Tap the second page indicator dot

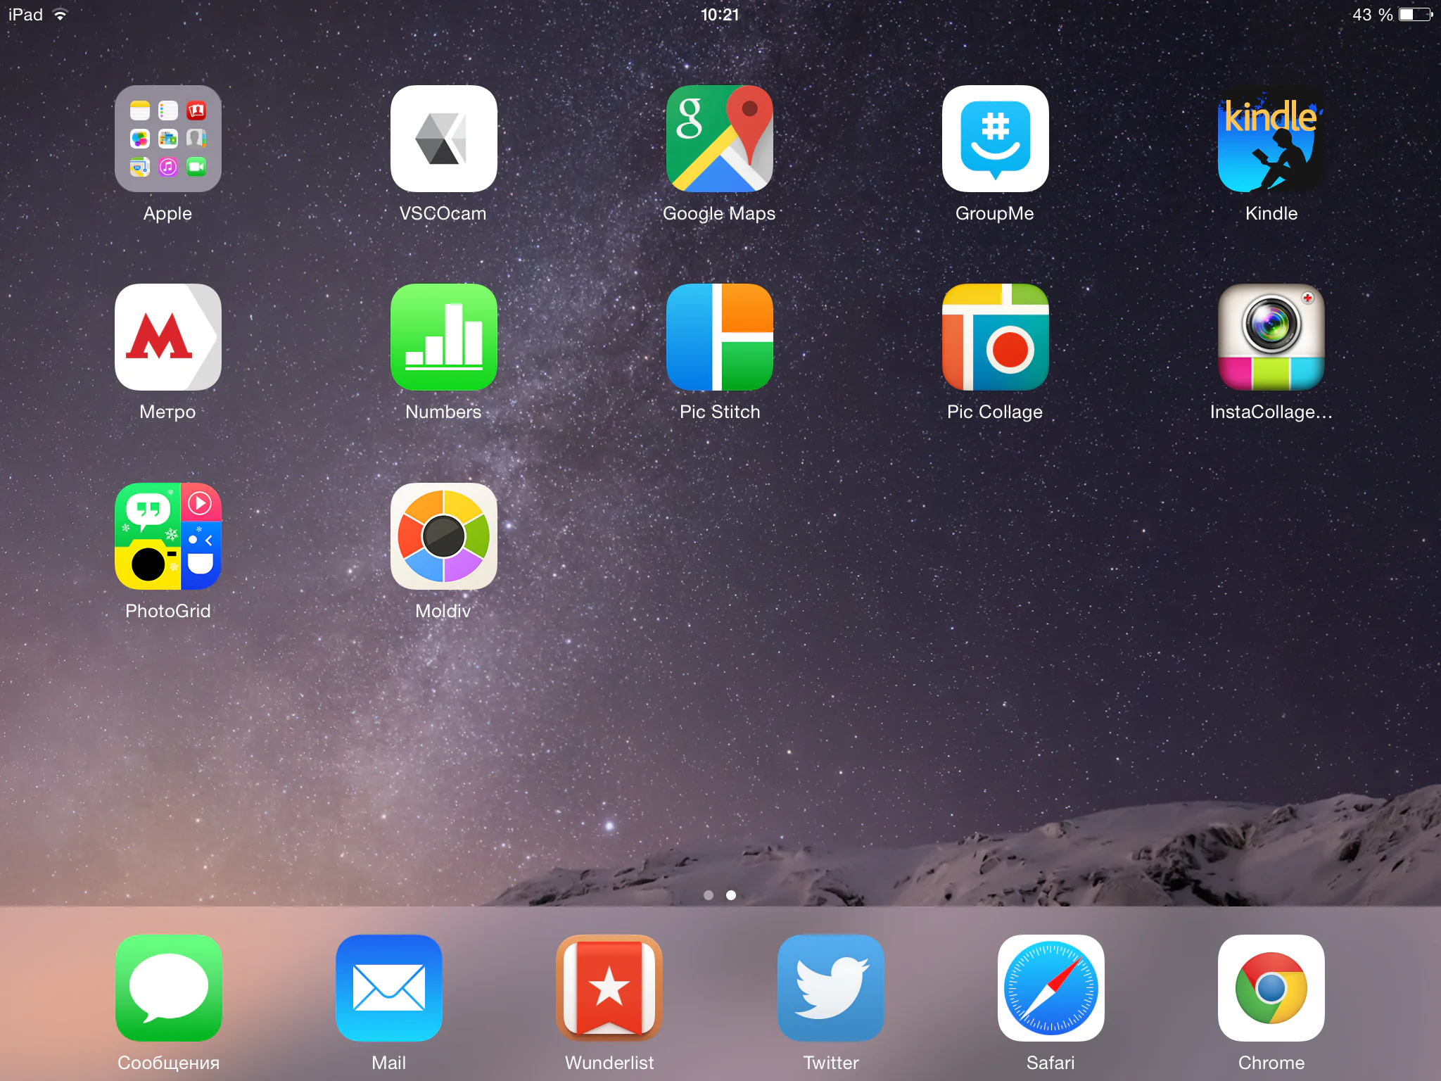tap(731, 895)
